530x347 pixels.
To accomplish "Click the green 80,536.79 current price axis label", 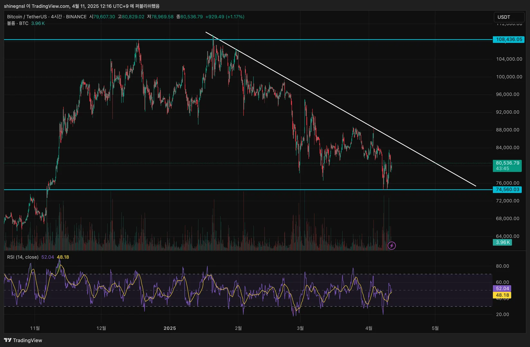I will (507, 163).
